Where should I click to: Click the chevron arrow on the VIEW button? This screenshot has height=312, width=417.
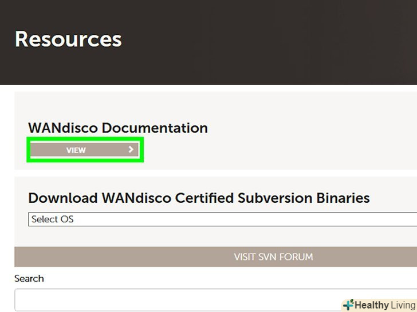131,150
